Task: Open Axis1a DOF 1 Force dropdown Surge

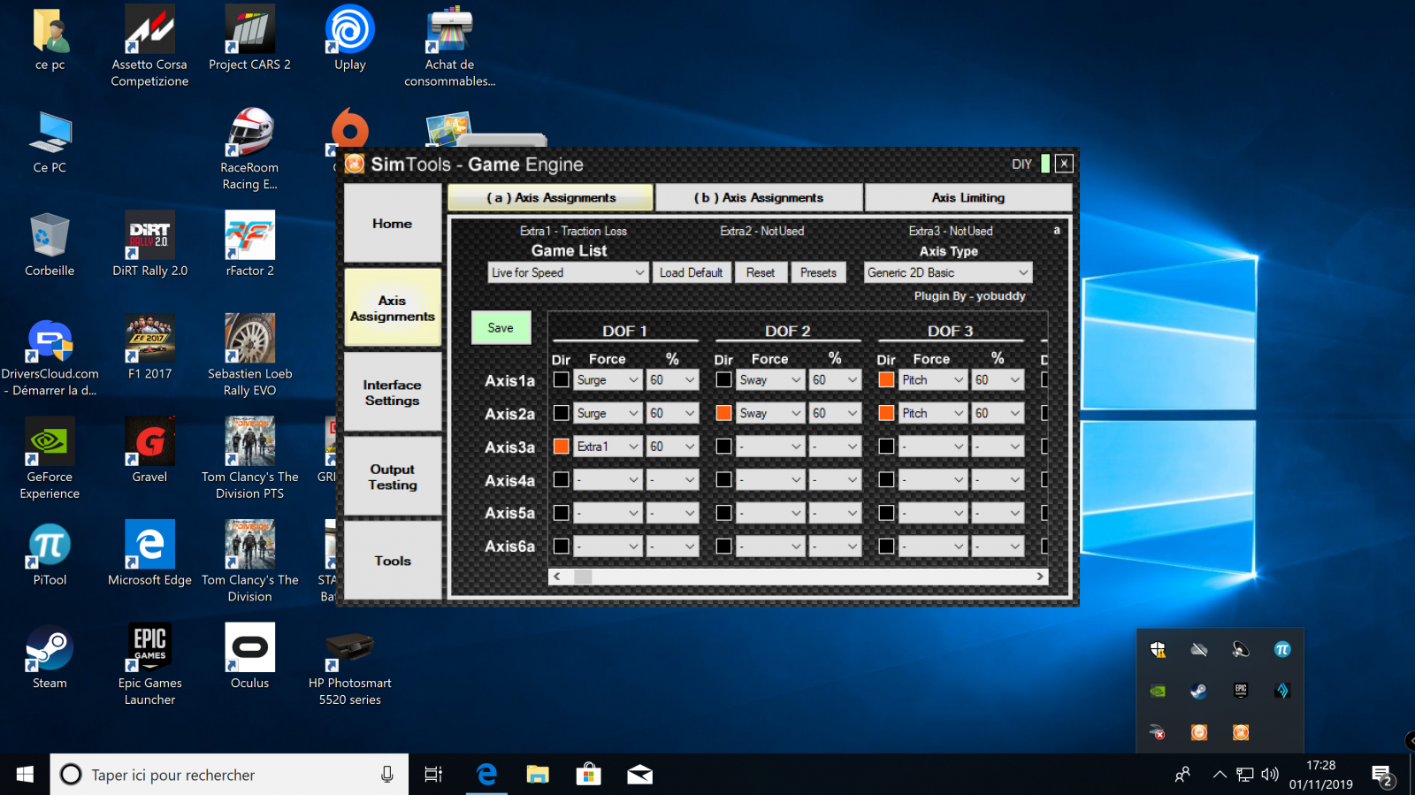Action: [x=608, y=380]
